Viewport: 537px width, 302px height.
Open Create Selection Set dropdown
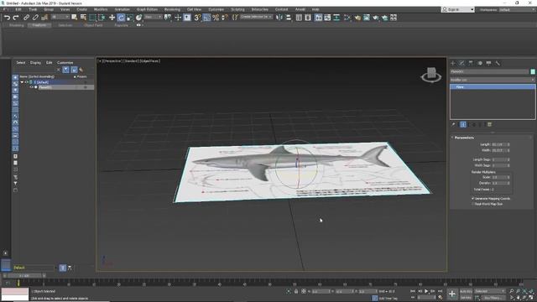pos(256,17)
